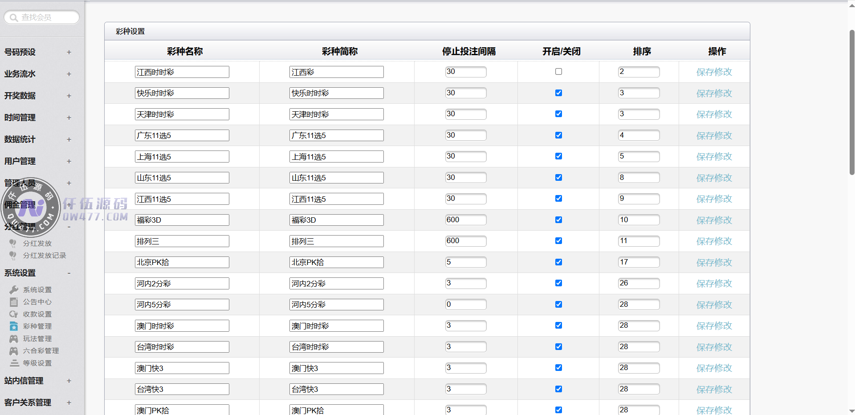Disable the 快乐时时彩 lottery checkbox

[x=558, y=93]
